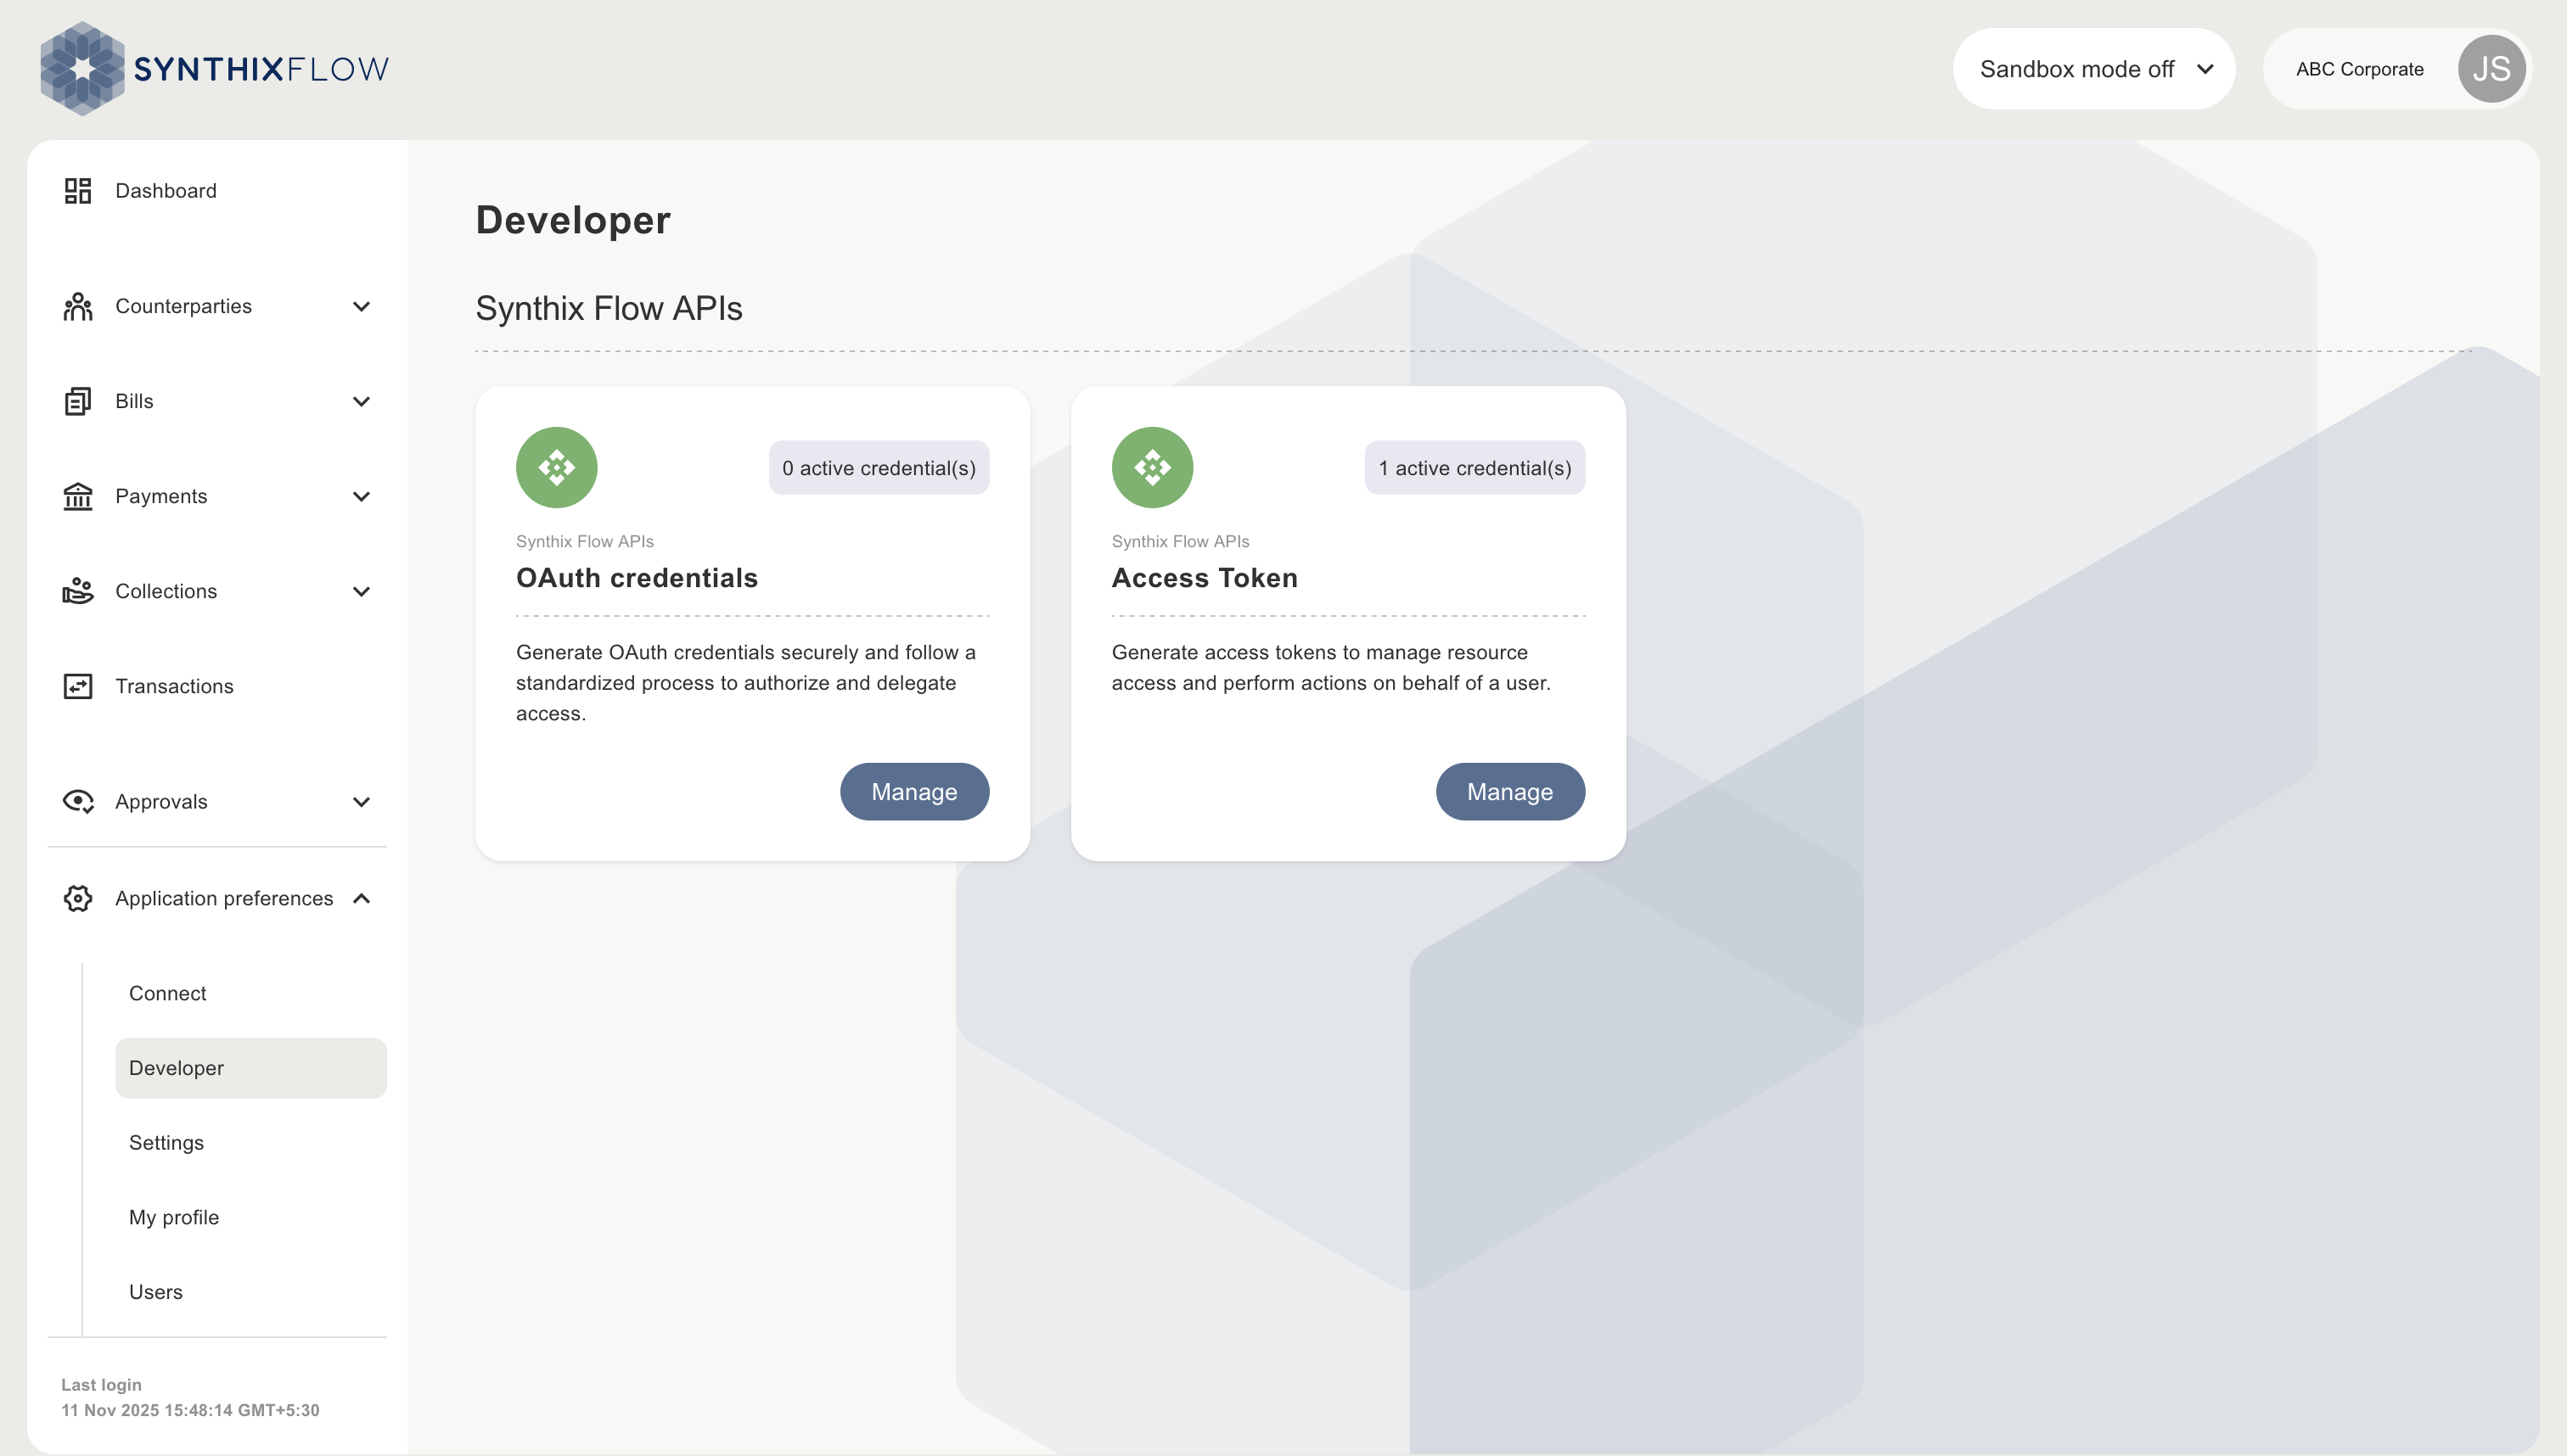Click Manage on the OAuth credentials card
This screenshot has width=2567, height=1456.
[x=914, y=792]
